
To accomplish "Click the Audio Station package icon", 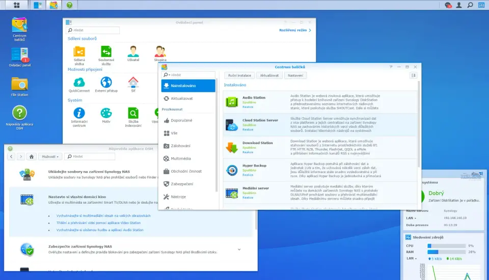I will coord(232,102).
